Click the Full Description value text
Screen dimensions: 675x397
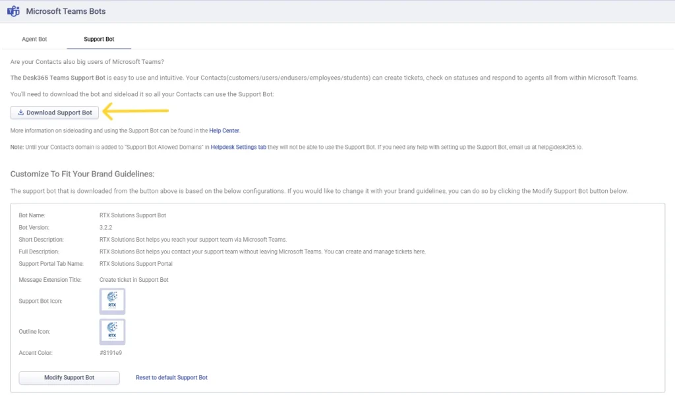pyautogui.click(x=262, y=251)
